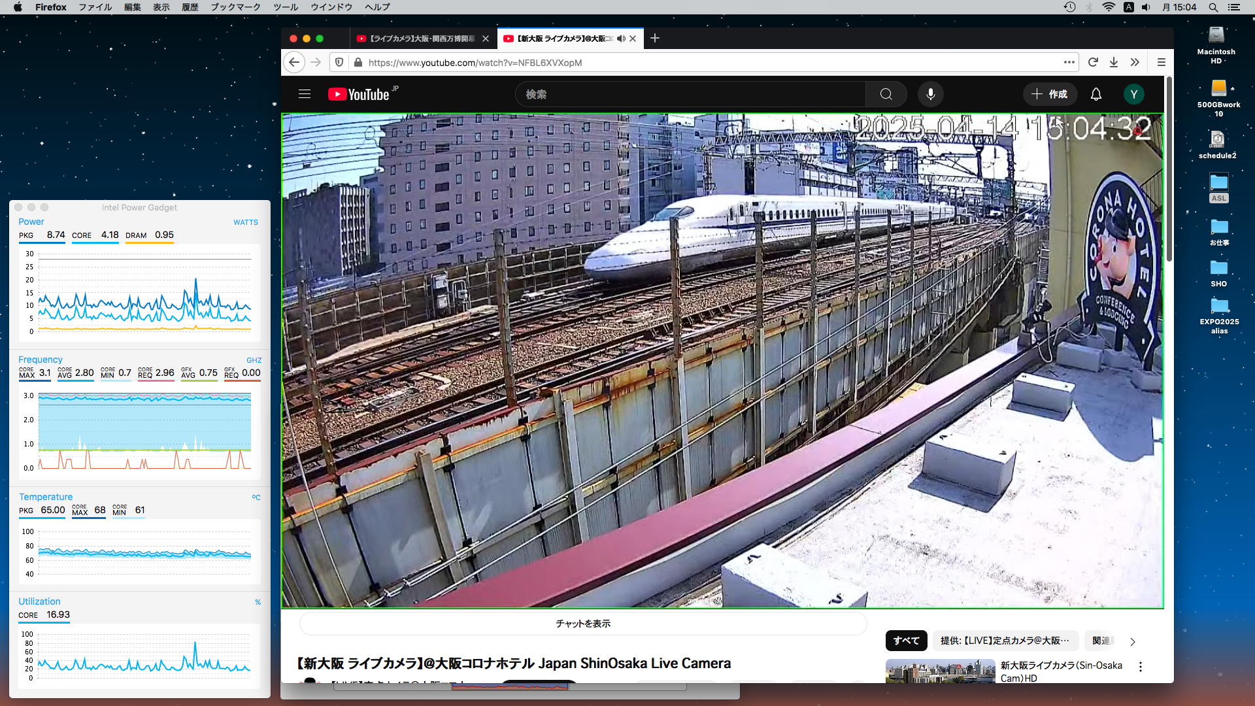Screen dimensions: 1255x706
Task: Mute the Shin-Osaka live camera tab
Action: click(621, 39)
